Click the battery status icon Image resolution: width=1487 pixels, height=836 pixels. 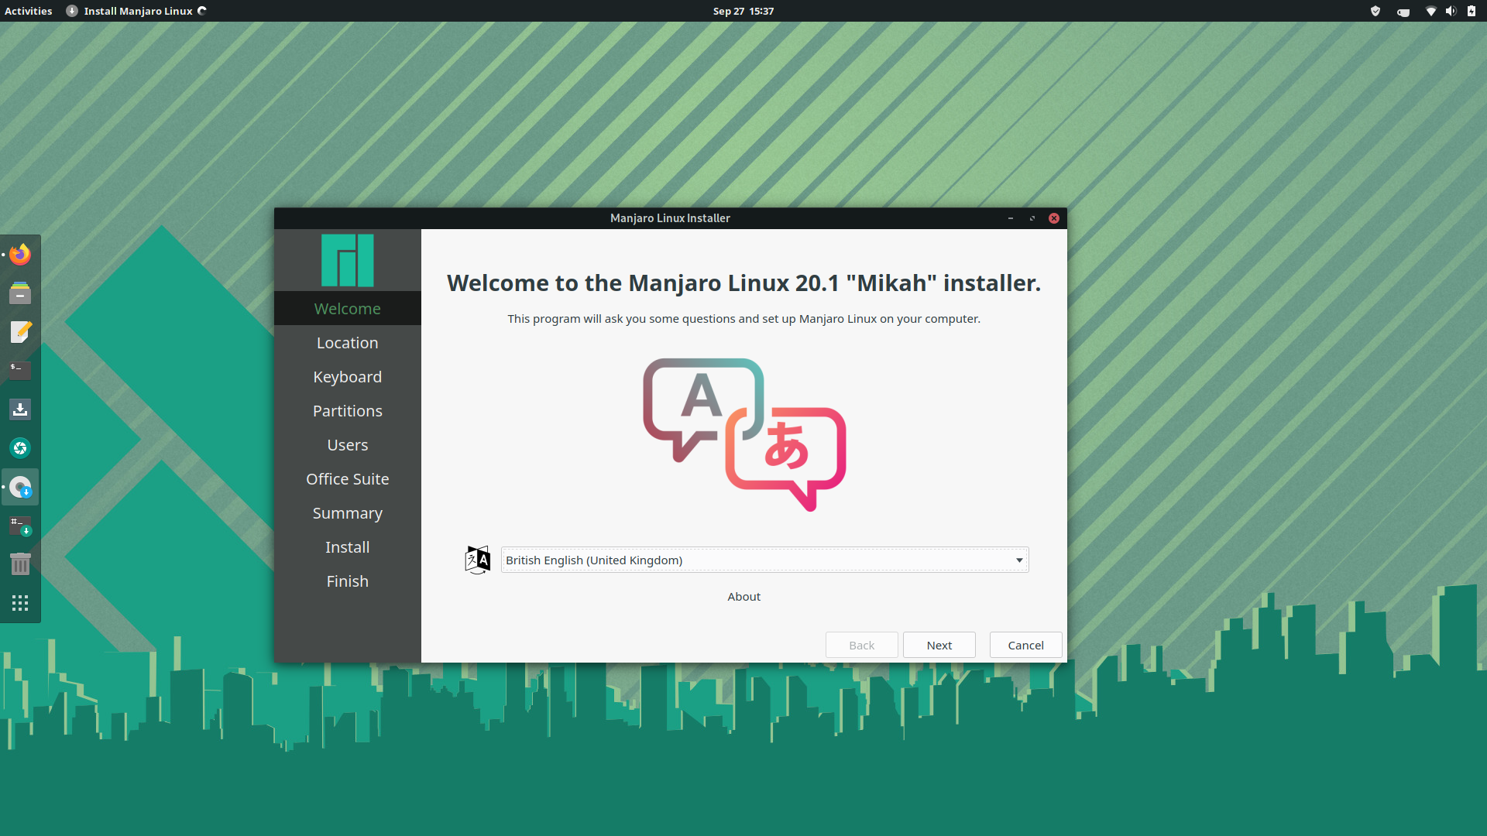[x=1472, y=11]
